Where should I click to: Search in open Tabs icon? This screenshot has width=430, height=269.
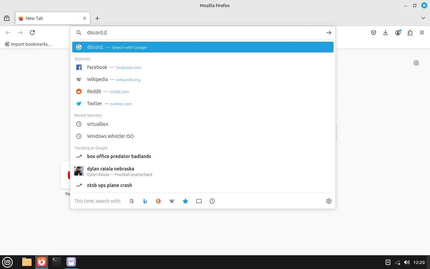(x=199, y=201)
